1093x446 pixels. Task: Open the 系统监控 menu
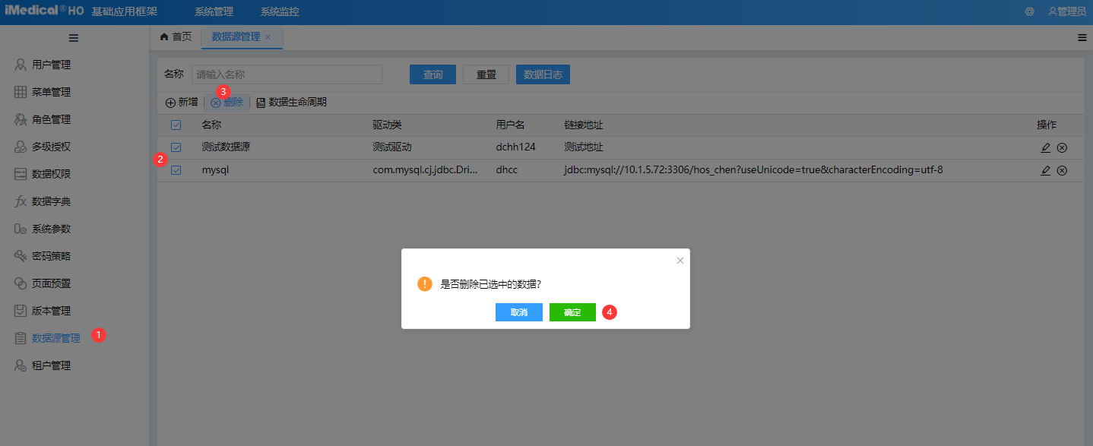tap(279, 11)
